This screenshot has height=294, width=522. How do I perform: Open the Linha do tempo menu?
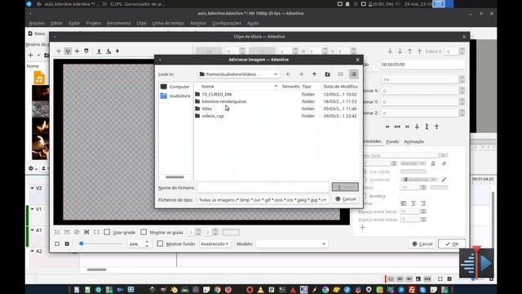[x=168, y=24]
